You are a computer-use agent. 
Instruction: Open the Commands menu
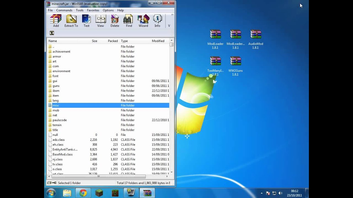tap(64, 10)
